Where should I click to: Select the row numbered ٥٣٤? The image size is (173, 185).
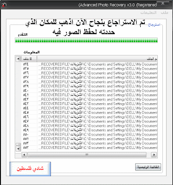89,64
